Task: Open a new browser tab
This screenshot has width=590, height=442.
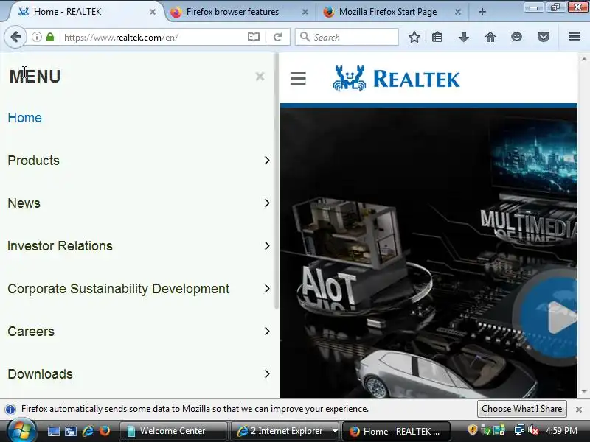Action: tap(482, 12)
